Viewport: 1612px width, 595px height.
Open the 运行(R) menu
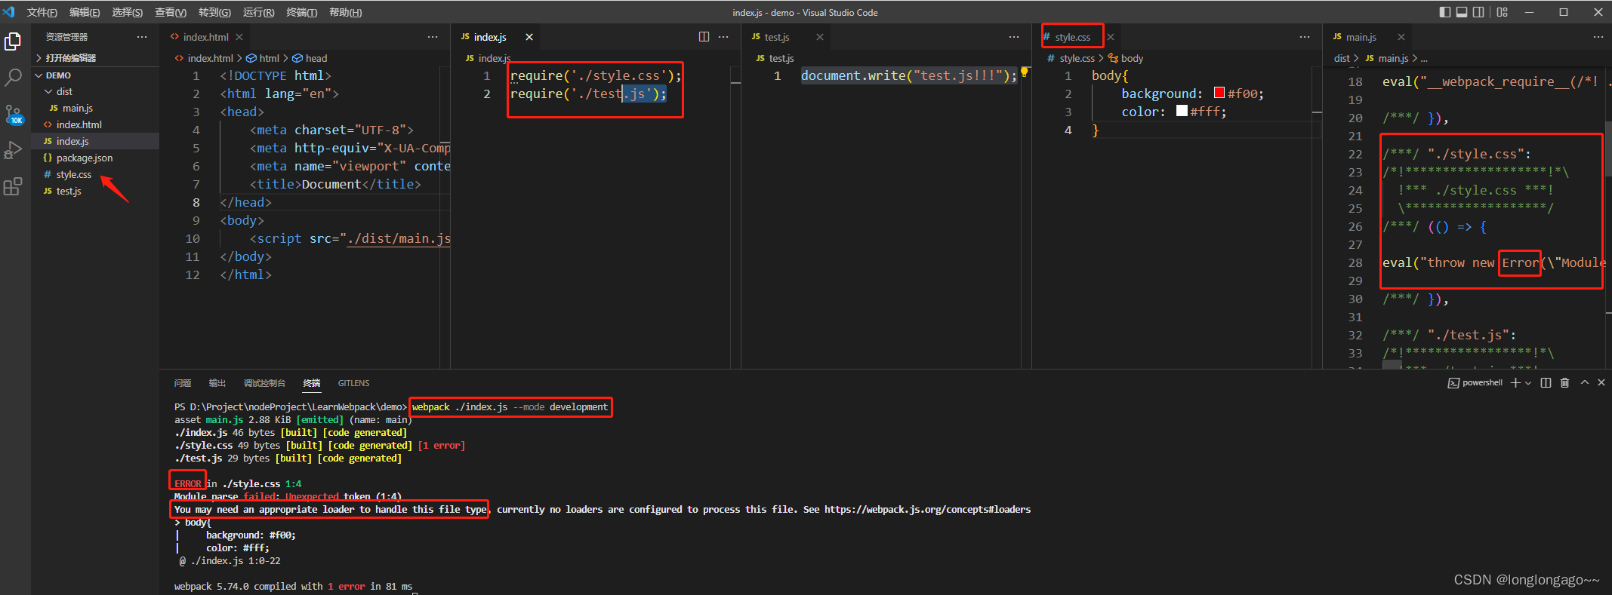(x=258, y=12)
